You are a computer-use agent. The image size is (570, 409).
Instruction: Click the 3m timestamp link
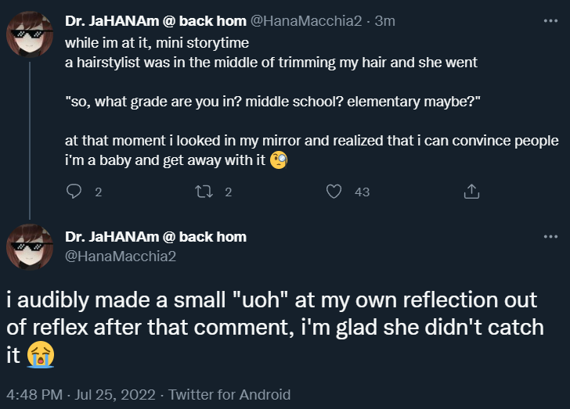pyautogui.click(x=385, y=21)
